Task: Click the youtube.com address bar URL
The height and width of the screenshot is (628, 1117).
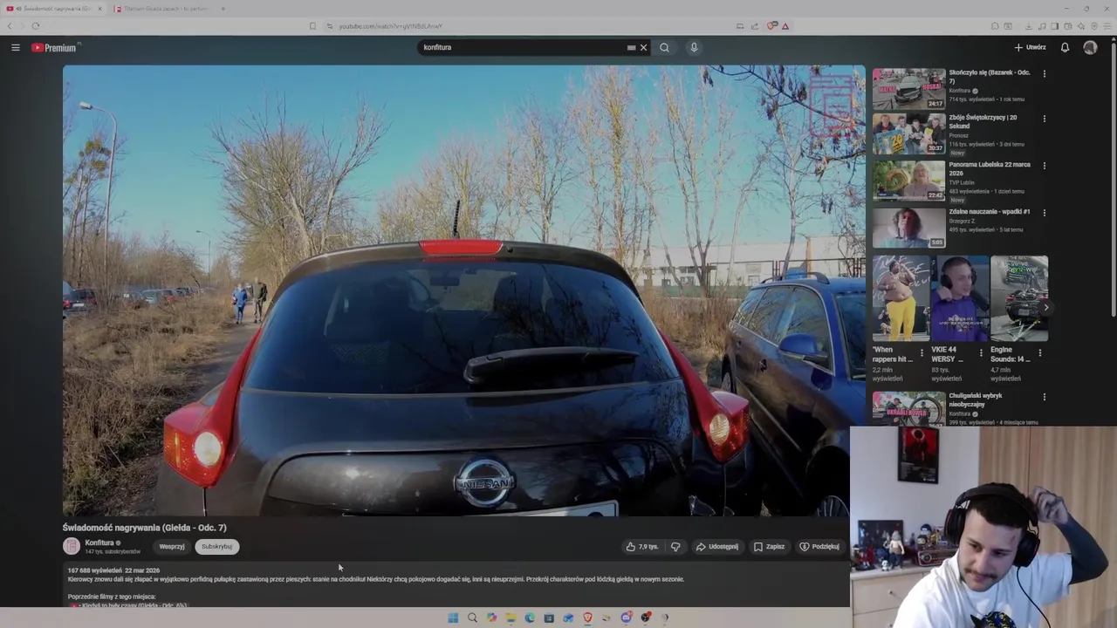Action: pos(390,26)
